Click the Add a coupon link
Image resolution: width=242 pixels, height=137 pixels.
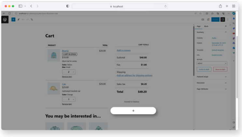[123, 50]
